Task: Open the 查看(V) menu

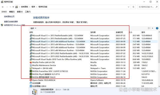Action: pyautogui.click(x=20, y=12)
